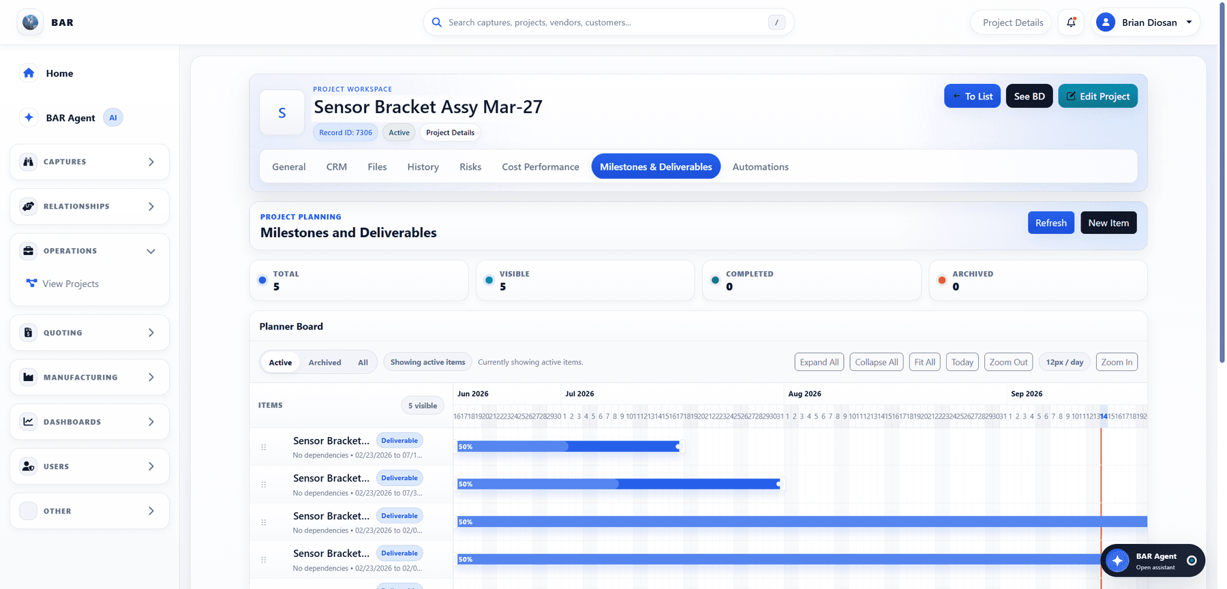Image resolution: width=1227 pixels, height=589 pixels.
Task: Click the BAR Agent sparkle icon in sidebar
Action: click(x=29, y=117)
